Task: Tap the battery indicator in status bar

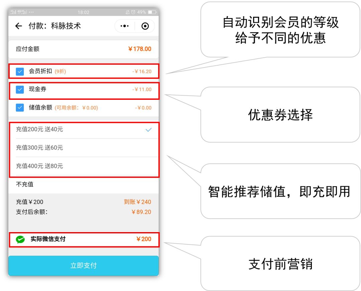Action: (x=152, y=12)
